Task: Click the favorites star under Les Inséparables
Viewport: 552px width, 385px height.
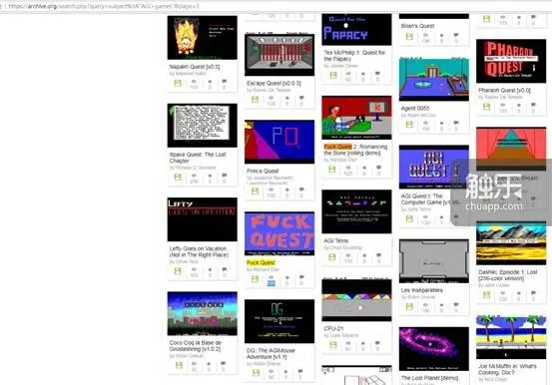Action: [441, 305]
